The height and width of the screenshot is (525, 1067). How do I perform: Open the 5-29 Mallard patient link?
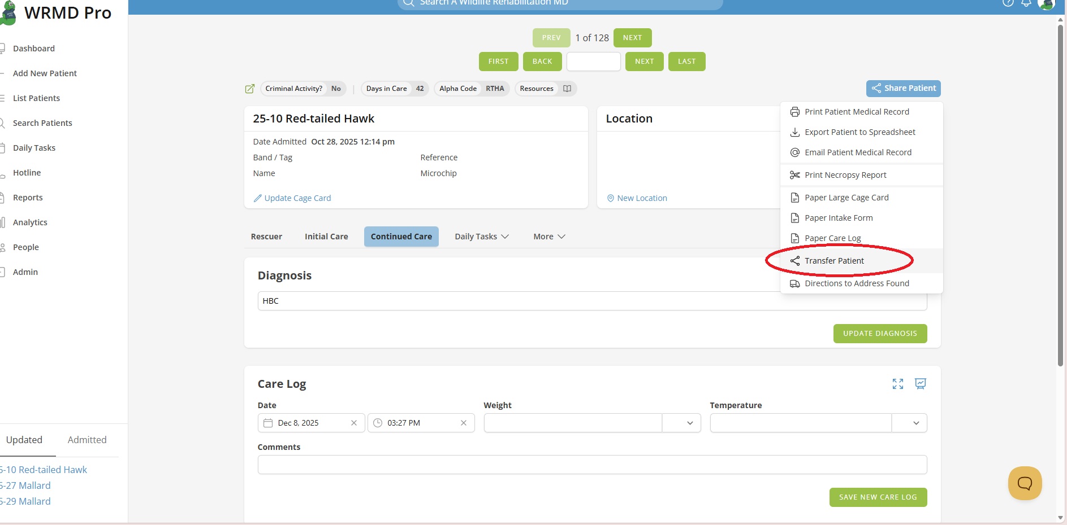[25, 501]
